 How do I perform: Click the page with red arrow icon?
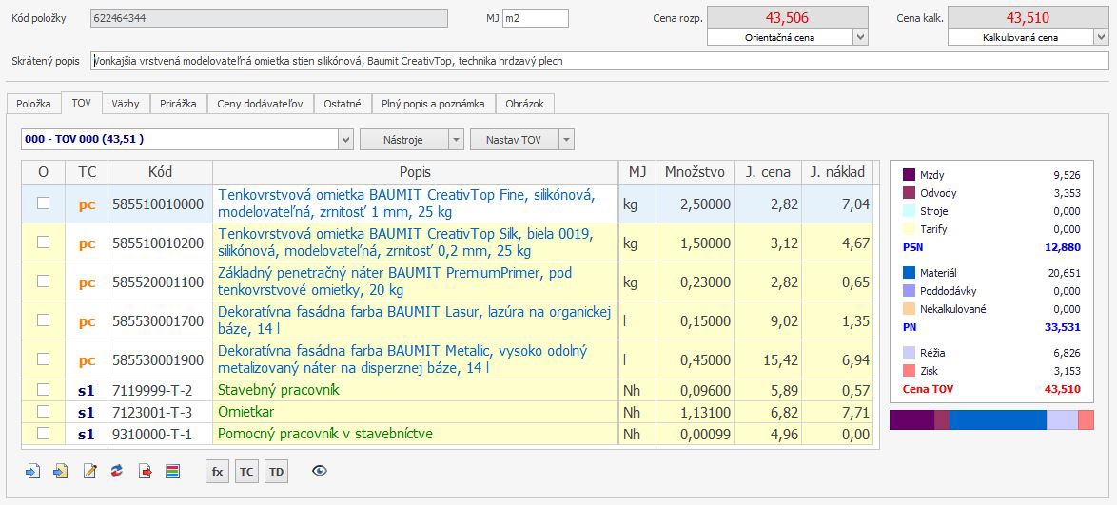(146, 471)
